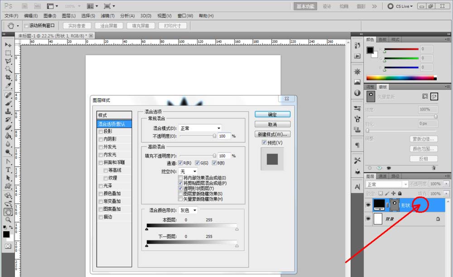The width and height of the screenshot is (453, 277).
Task: Open the 混合模式 dropdown showing 正常
Action: tap(200, 128)
